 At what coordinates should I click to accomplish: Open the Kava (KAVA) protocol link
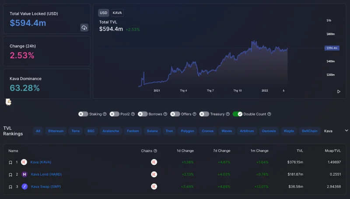tap(41, 162)
